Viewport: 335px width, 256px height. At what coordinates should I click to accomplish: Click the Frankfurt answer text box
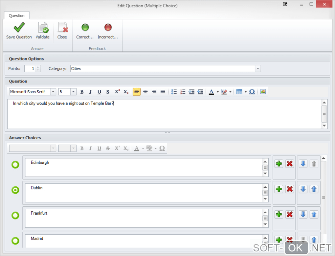tap(144, 218)
